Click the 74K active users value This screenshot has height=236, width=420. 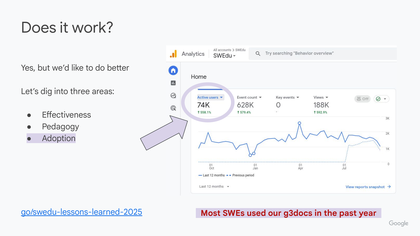point(203,105)
